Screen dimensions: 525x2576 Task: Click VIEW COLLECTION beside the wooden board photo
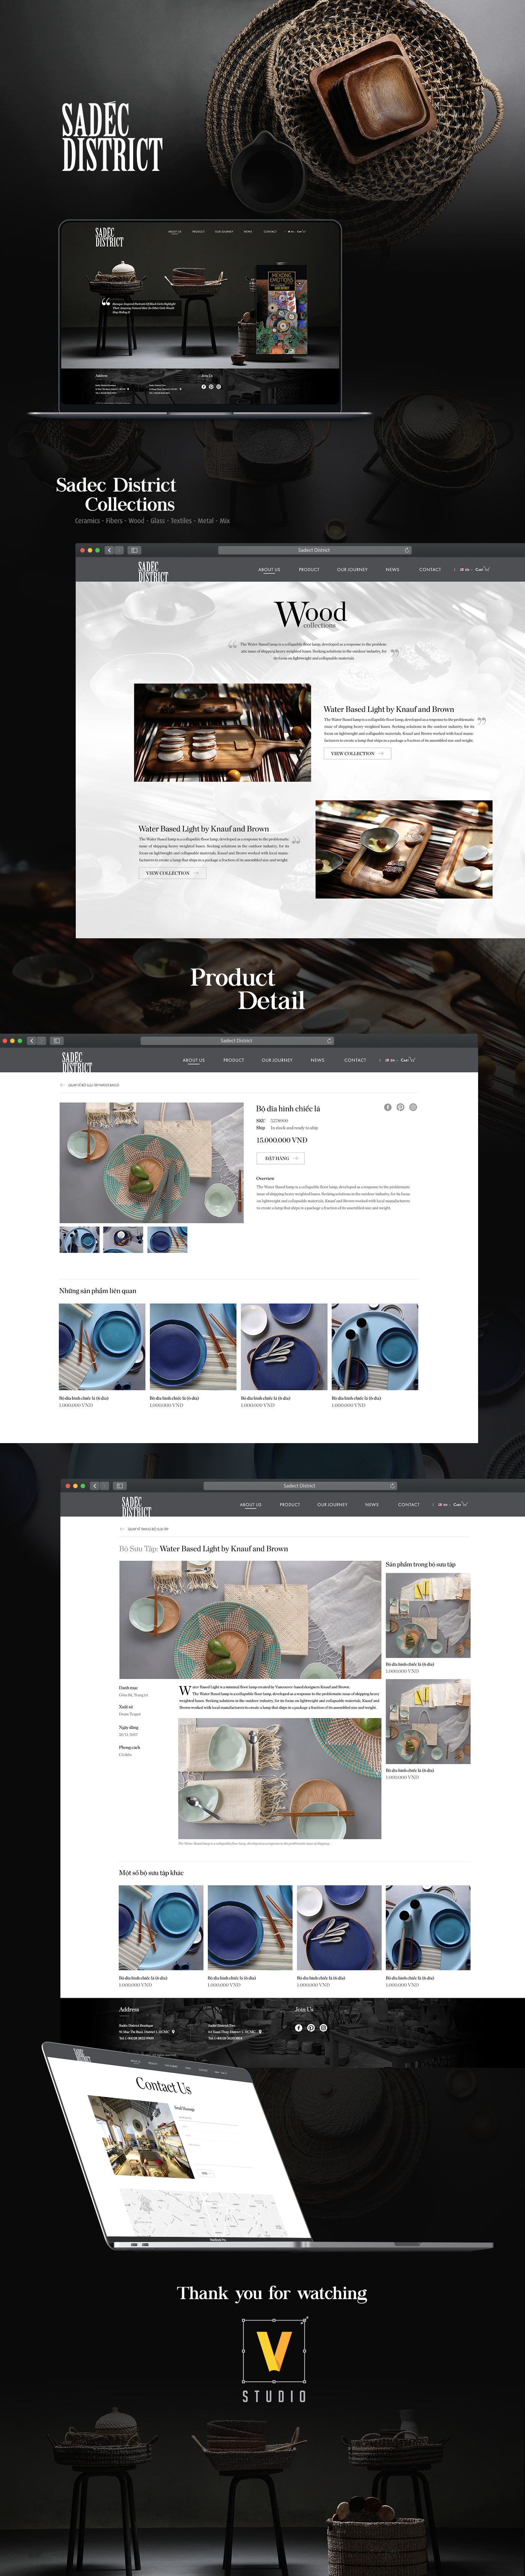pos(357,754)
